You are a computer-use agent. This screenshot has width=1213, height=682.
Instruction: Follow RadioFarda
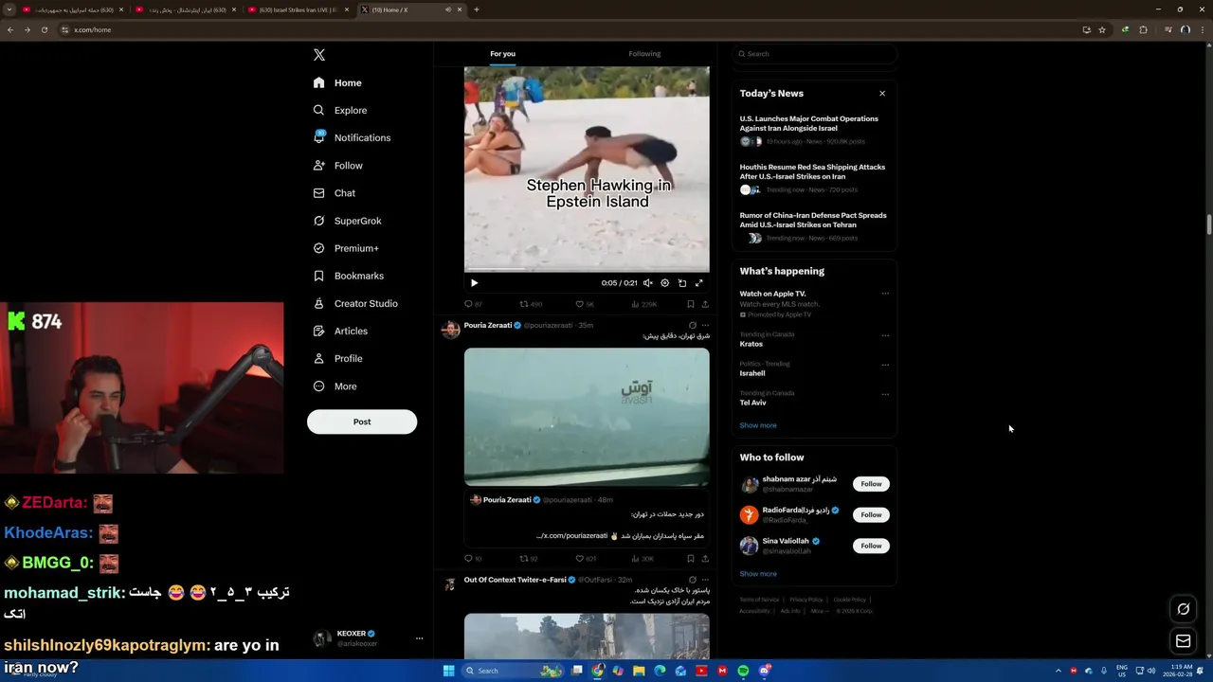[x=871, y=515]
